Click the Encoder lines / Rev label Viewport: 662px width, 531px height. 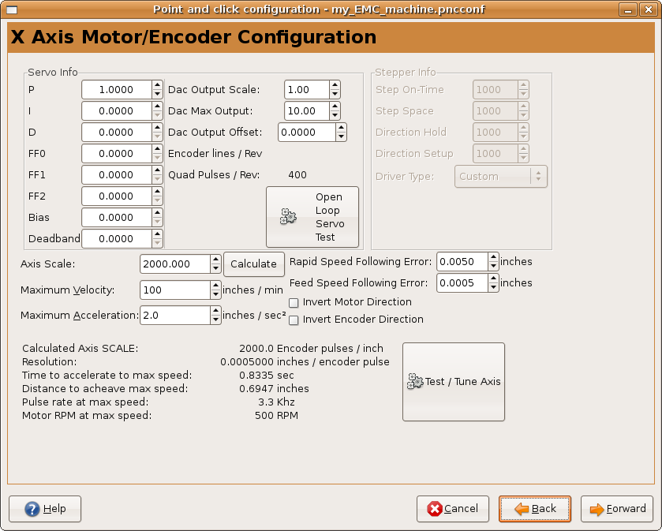(x=215, y=154)
